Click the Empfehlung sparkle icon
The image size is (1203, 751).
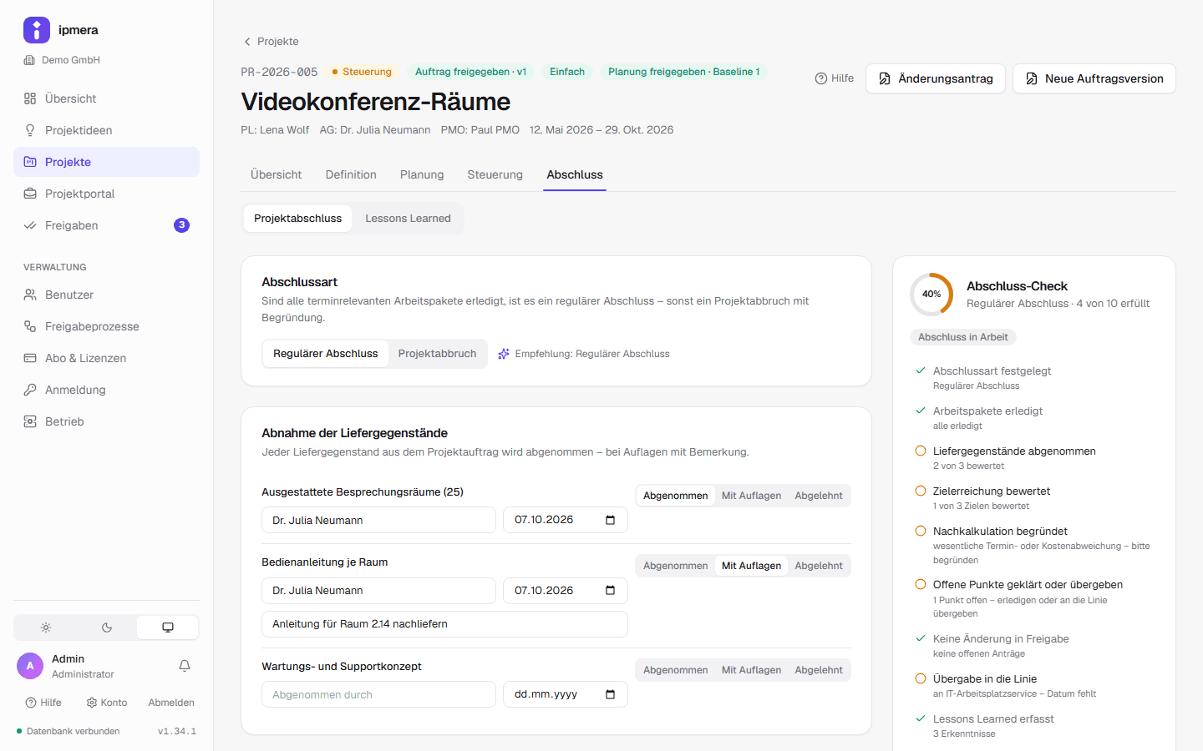pos(504,354)
